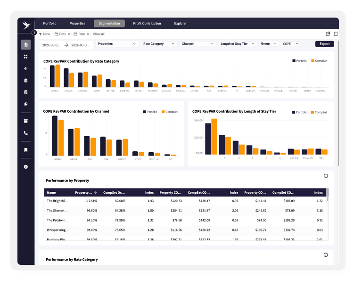
Task: Show info for Performance by Property
Action: 326,176
